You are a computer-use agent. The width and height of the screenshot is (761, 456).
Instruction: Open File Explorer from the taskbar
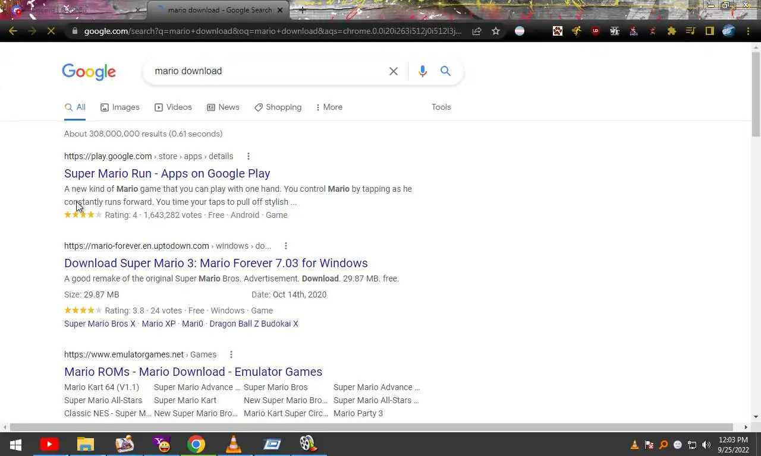pyautogui.click(x=86, y=444)
